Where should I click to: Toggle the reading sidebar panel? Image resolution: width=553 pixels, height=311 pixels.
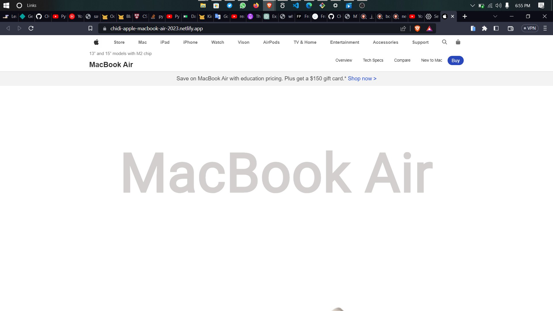(x=496, y=28)
